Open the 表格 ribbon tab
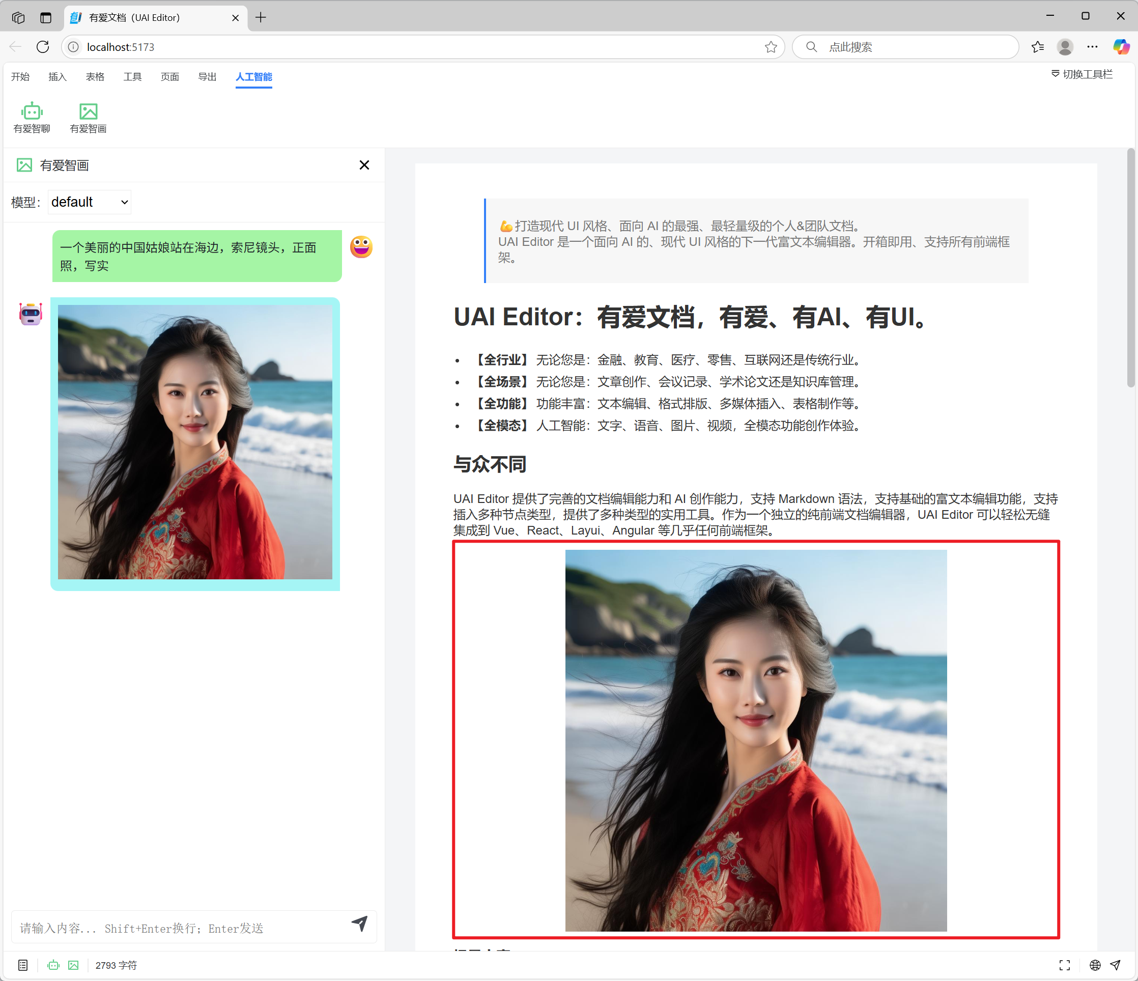Viewport: 1138px width, 981px height. tap(95, 77)
